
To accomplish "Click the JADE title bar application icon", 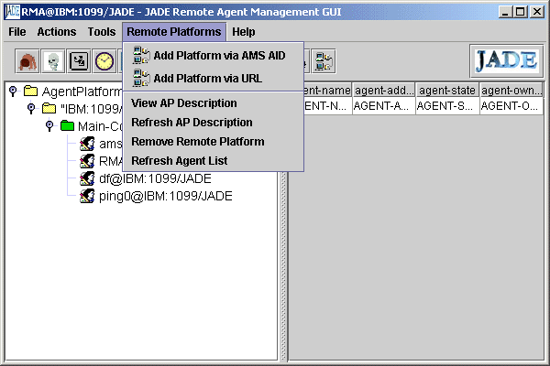I will coord(12,12).
